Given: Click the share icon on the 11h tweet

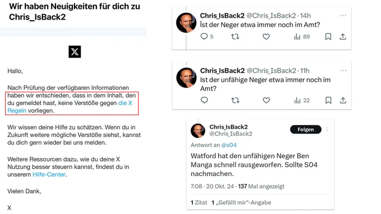Looking at the screenshot, I should [343, 100].
